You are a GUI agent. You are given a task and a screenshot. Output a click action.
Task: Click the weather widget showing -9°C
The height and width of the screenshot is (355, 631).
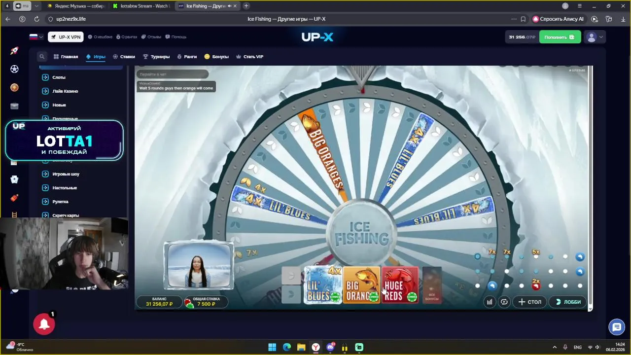[20, 347]
